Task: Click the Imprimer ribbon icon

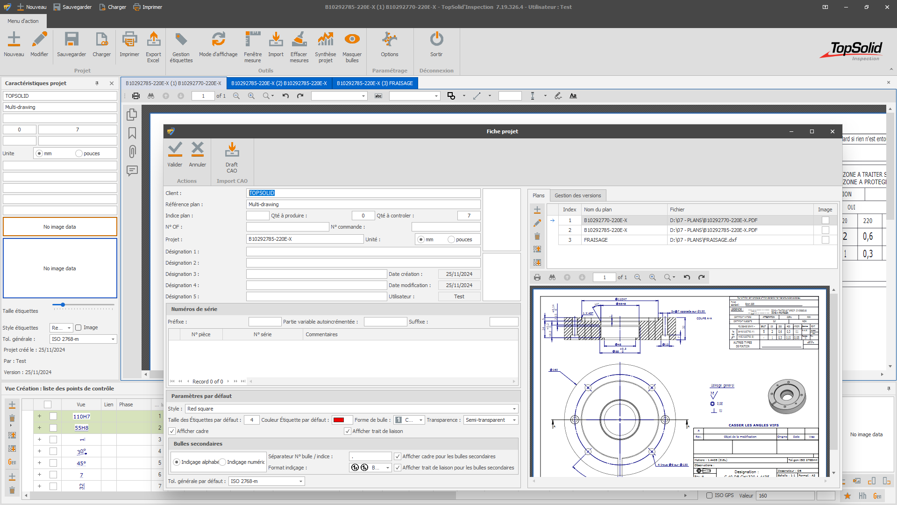Action: click(x=129, y=44)
